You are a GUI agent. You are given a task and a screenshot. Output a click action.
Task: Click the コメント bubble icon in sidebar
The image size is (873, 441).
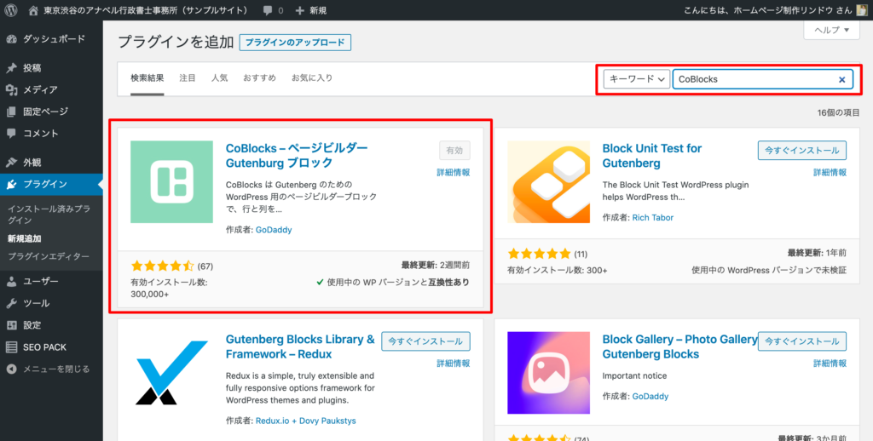coord(11,134)
